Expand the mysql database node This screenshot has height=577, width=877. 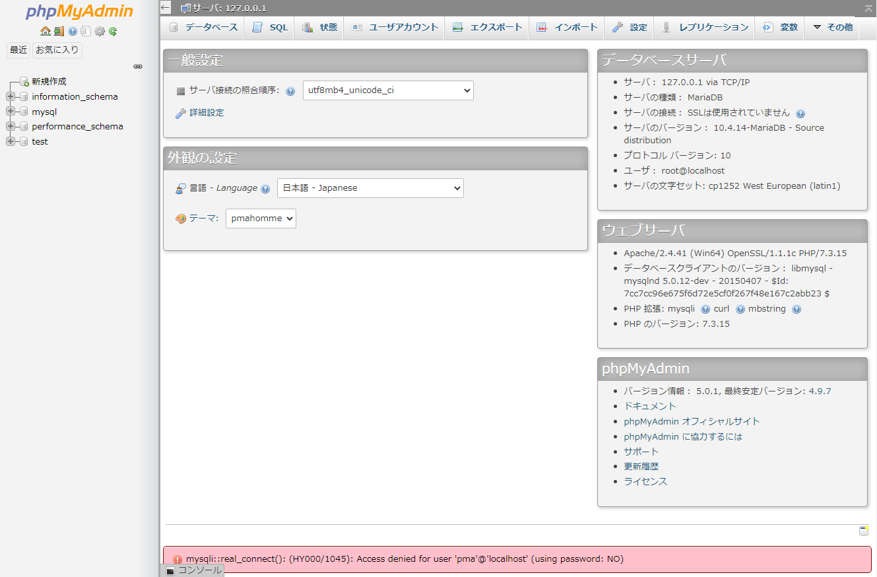tap(11, 112)
